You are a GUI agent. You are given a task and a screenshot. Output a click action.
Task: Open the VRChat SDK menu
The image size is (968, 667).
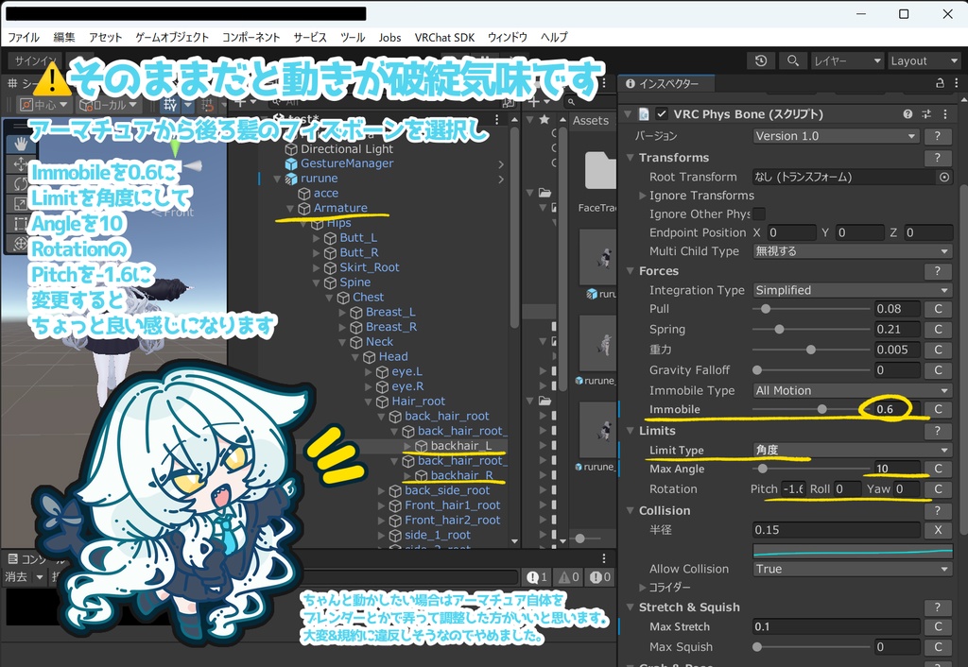pyautogui.click(x=444, y=37)
